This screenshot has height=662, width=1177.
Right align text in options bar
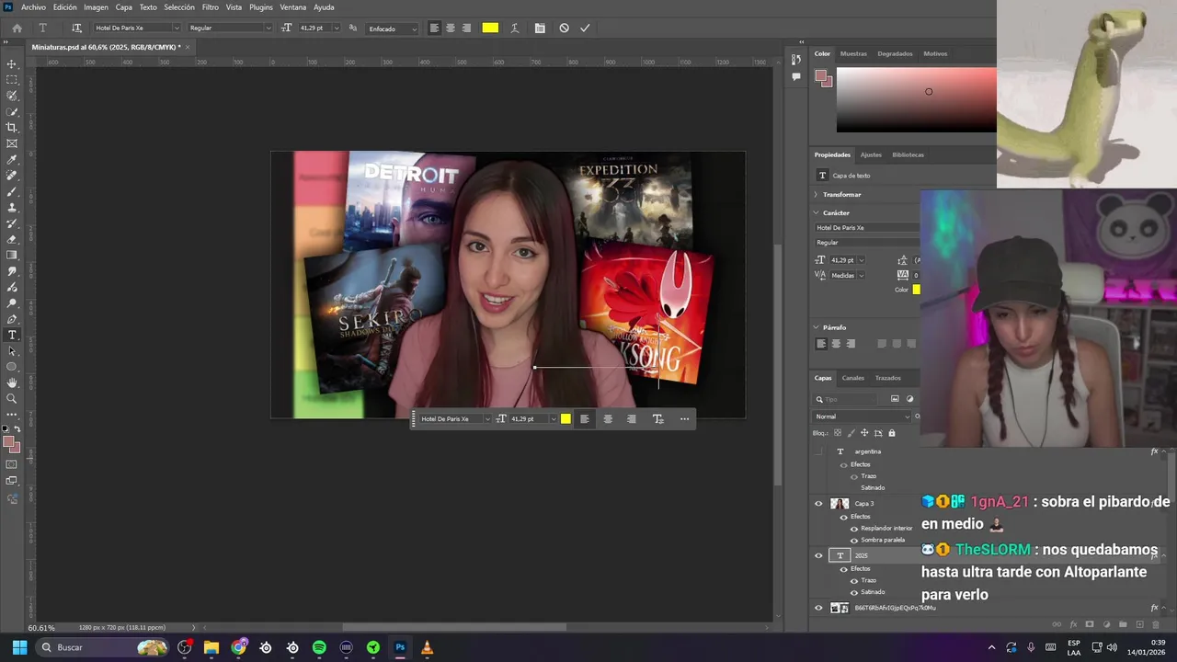pyautogui.click(x=466, y=28)
